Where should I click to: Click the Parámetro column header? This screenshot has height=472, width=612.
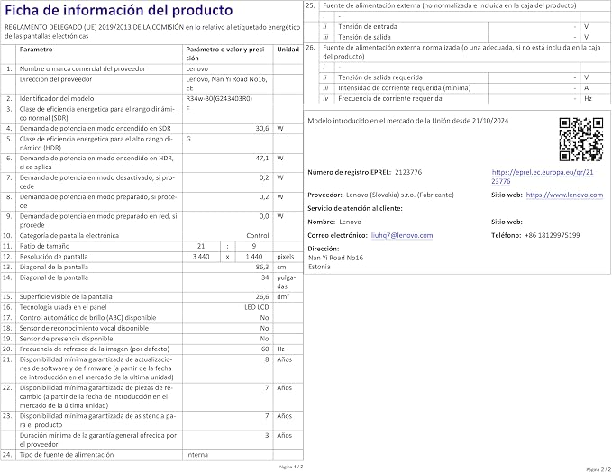[x=36, y=50]
